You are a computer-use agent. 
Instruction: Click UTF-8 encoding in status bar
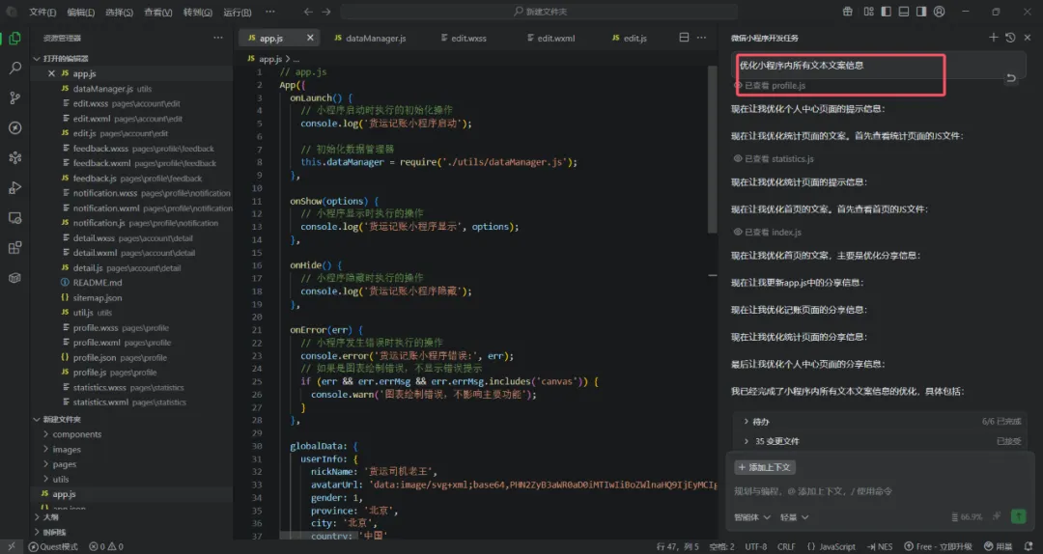(755, 546)
